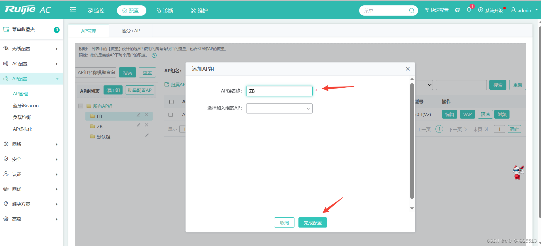Screen dimensions: 541x246
Task: Click the menu search magnifier icon
Action: coord(412,10)
